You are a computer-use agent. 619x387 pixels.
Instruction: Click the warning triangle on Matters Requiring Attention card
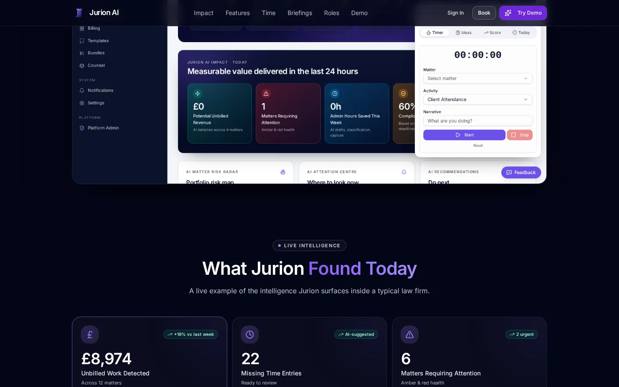tap(266, 93)
